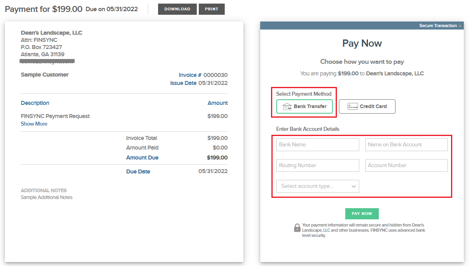471x266 pixels.
Task: Click the Sample Additional Notes text
Action: 47,197
